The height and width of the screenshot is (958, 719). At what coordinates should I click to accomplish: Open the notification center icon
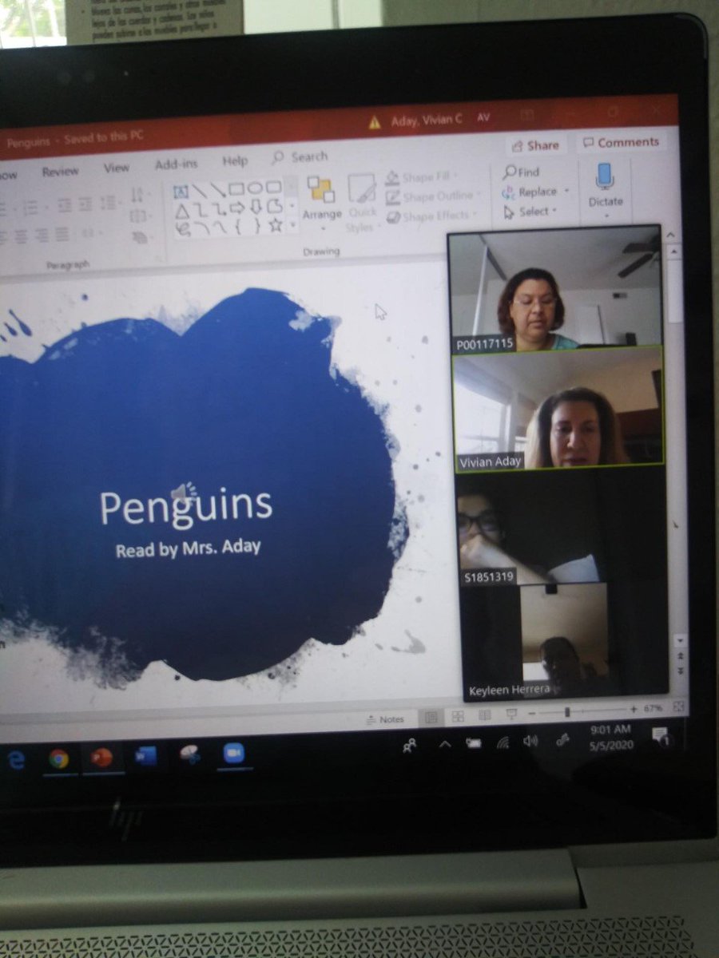coord(661,736)
